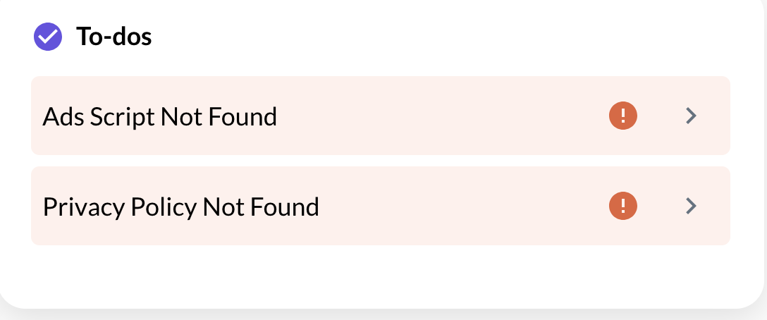Click the "Ads Script Not Found" label
The image size is (767, 320).
[x=160, y=116]
